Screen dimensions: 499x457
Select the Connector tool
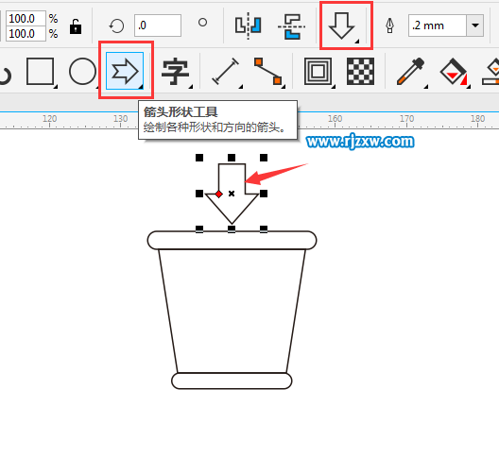268,71
